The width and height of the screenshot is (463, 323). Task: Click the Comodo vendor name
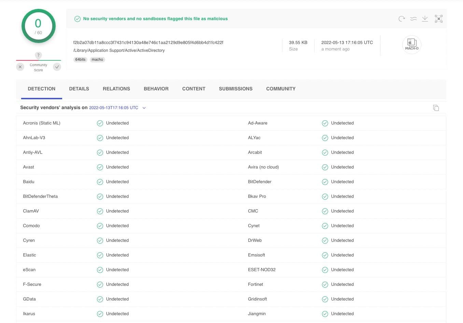31,226
